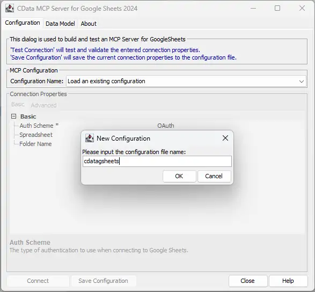
Task: Confirm file name with OK button
Action: [x=179, y=176]
